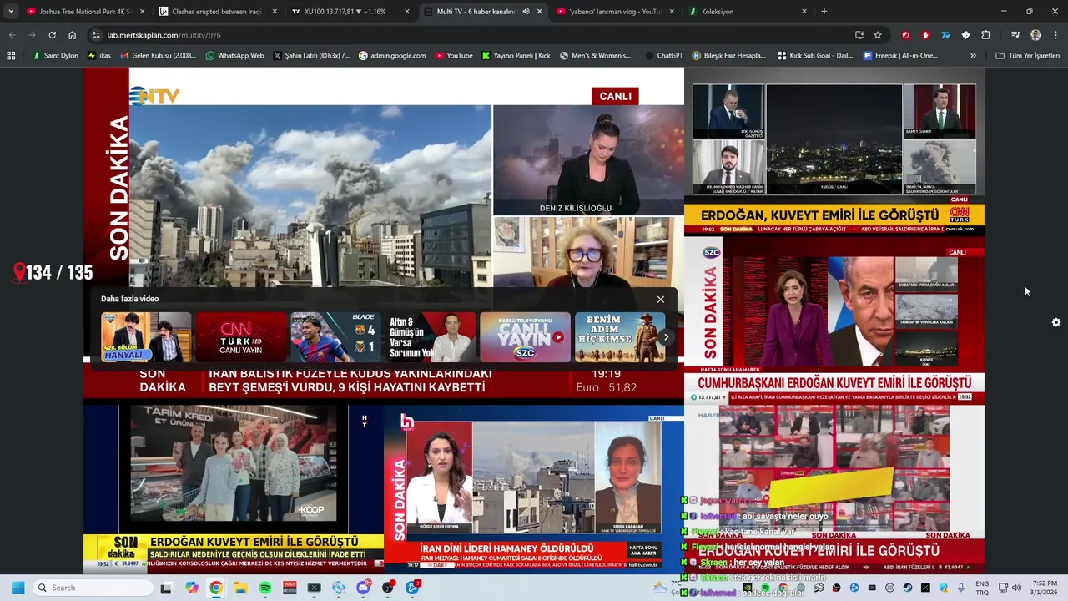Open Steam in the system tray
This screenshot has height=601, width=1068.
[908, 588]
